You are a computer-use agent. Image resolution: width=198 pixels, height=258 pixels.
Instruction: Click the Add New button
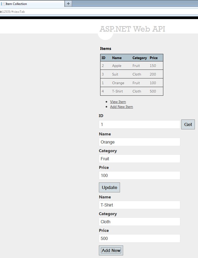[111, 250]
